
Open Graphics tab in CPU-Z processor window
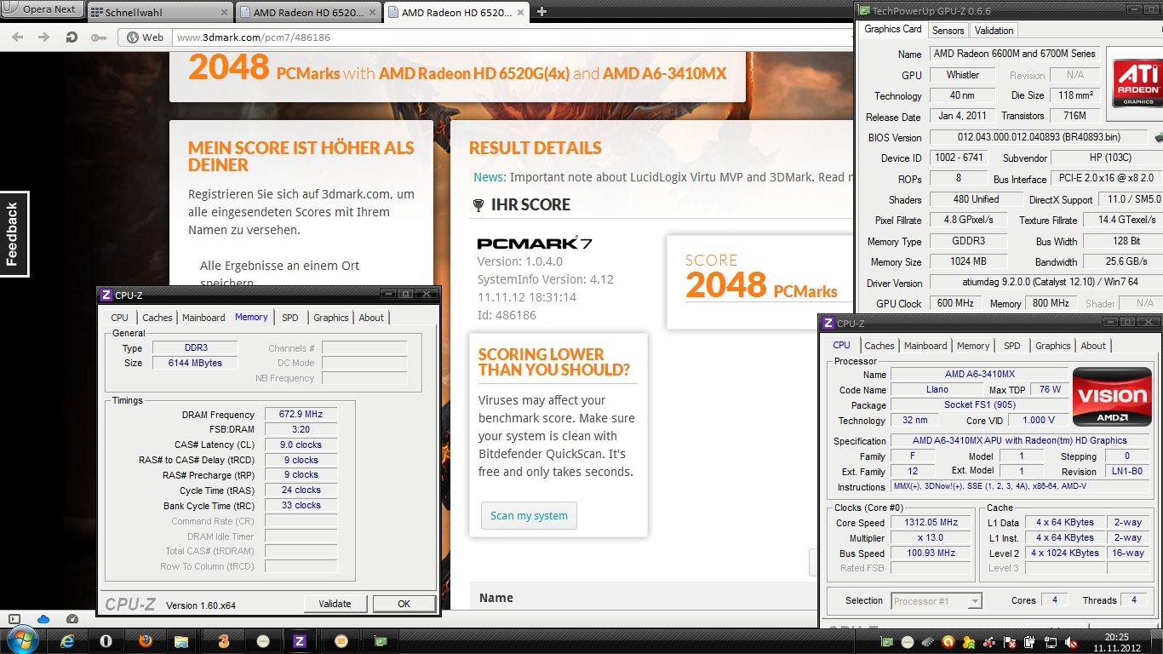point(1053,346)
